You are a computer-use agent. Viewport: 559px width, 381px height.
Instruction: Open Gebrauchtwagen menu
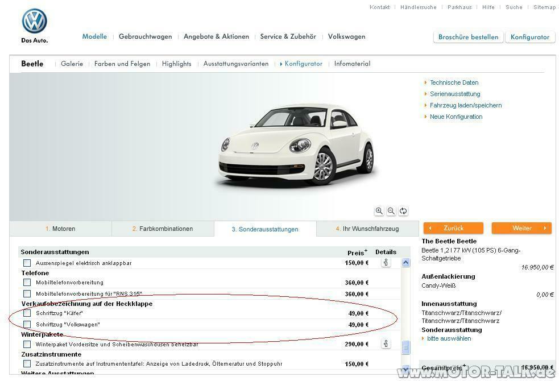(145, 36)
